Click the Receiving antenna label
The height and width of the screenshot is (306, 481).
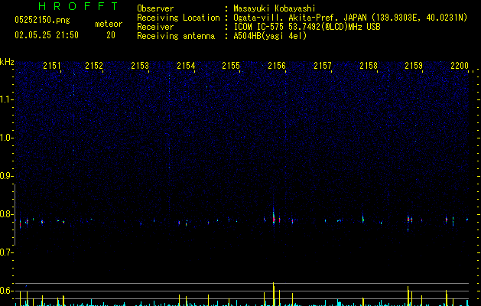(x=176, y=36)
